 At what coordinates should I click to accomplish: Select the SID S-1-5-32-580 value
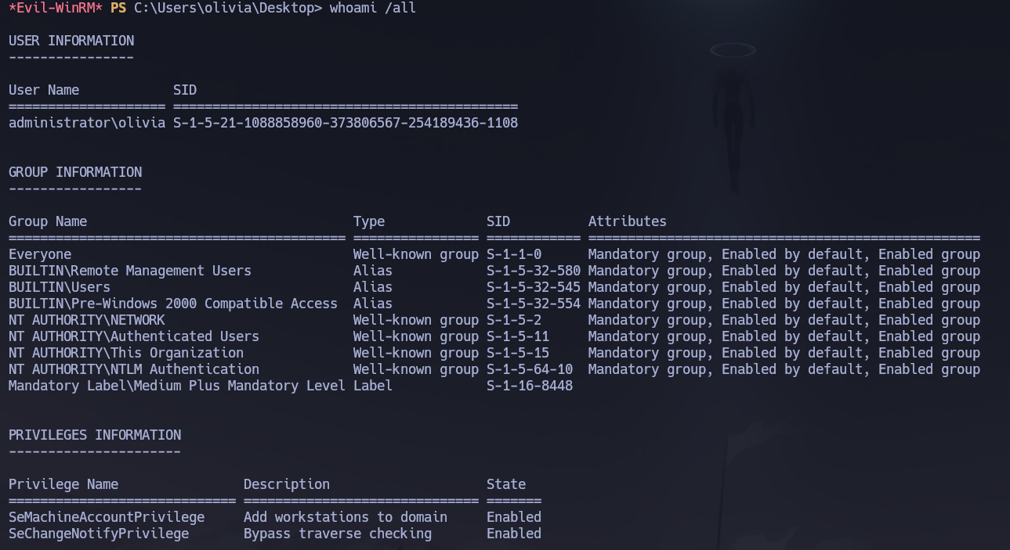click(533, 270)
